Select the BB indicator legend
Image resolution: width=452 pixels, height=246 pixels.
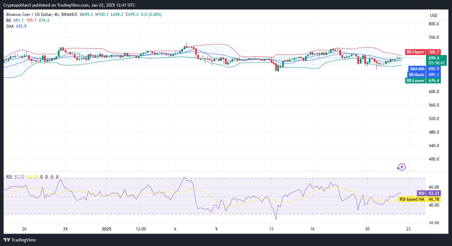tap(9, 20)
